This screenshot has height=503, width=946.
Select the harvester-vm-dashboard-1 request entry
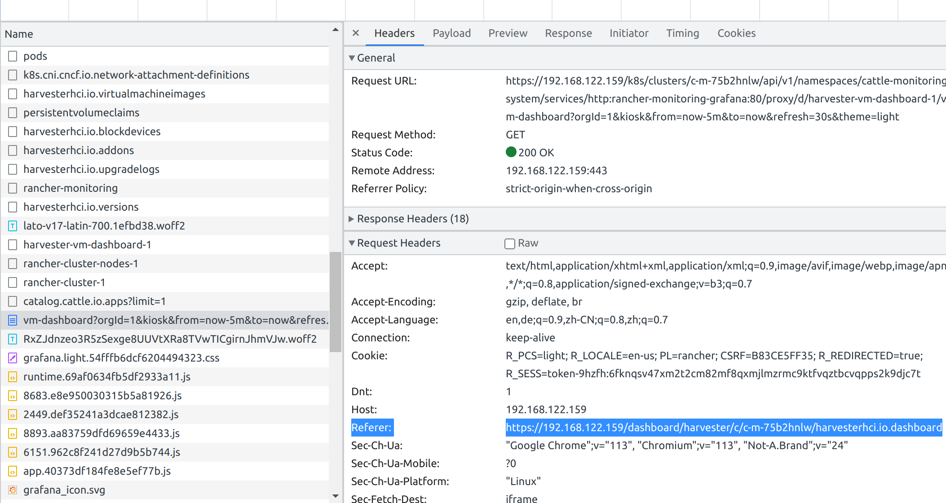[x=87, y=245]
